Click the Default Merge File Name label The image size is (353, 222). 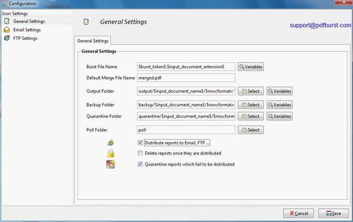110,78
